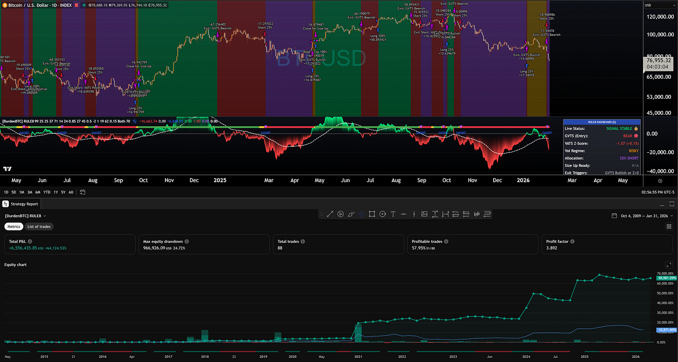Image resolution: width=678 pixels, height=362 pixels.
Task: Switch to List of trades
Action: coord(39,226)
